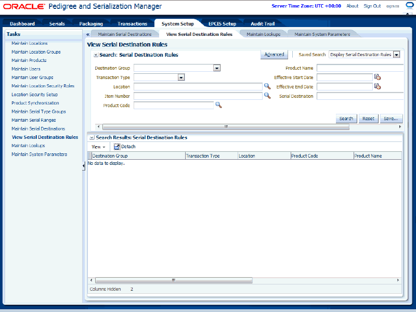416x312 pixels.
Task: Click the Search button
Action: tap(346, 119)
